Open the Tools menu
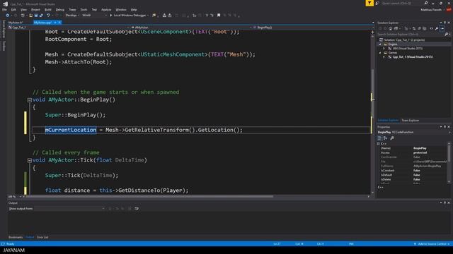453x254 pixels. 84,9
